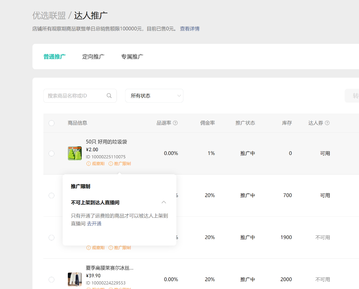Click the 库存 column header

(287, 123)
